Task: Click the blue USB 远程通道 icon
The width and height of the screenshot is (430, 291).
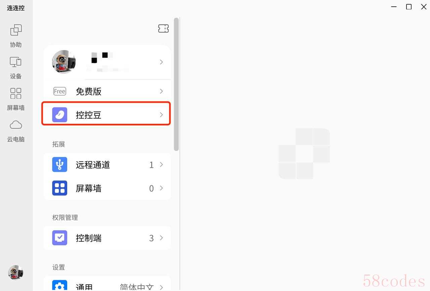Action: [60, 164]
